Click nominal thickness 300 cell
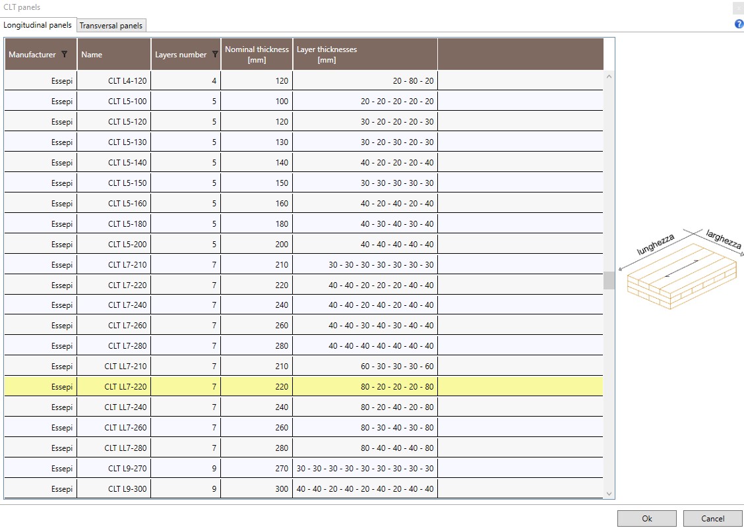 coord(257,488)
